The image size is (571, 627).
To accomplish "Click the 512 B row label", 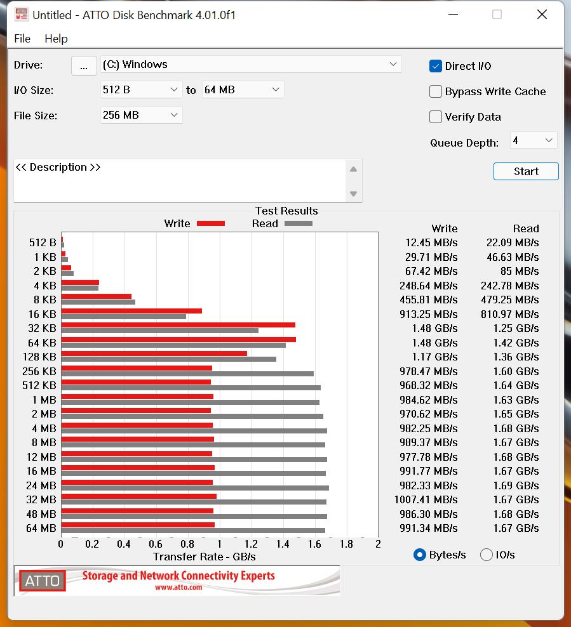I will 43,242.
